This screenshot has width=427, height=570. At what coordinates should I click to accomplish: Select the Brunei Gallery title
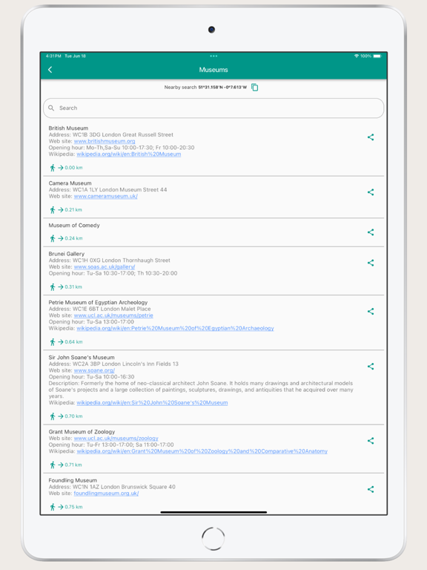click(x=67, y=254)
